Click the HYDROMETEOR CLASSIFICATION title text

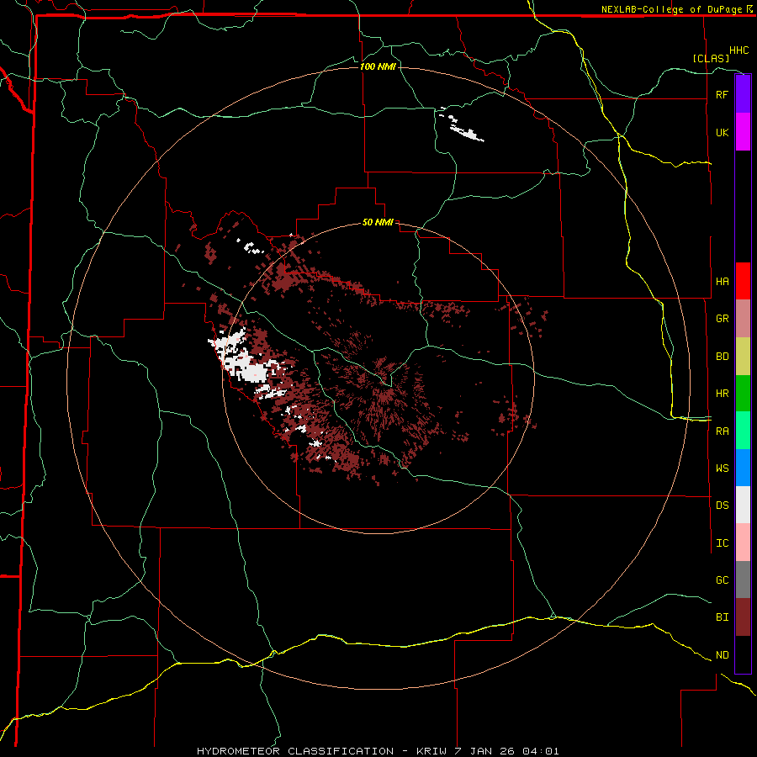click(x=295, y=751)
